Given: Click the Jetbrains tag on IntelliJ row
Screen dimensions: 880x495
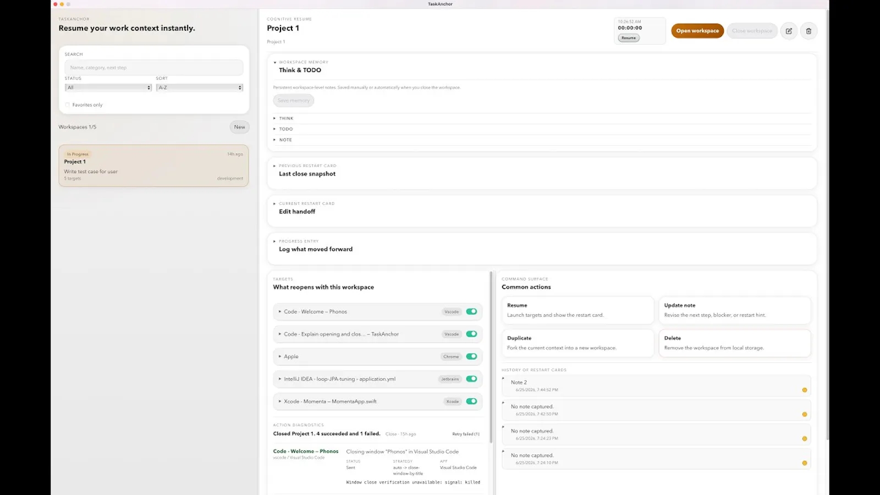Looking at the screenshot, I should 450,379.
